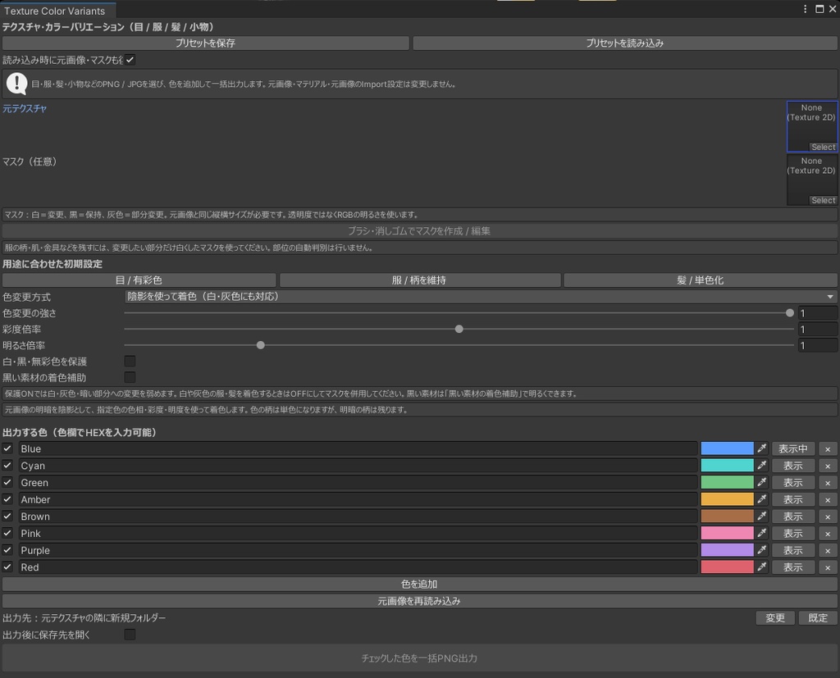Screen dimensions: 840x678
Task: Click the 彩度倍率 value field
Action: (818, 329)
